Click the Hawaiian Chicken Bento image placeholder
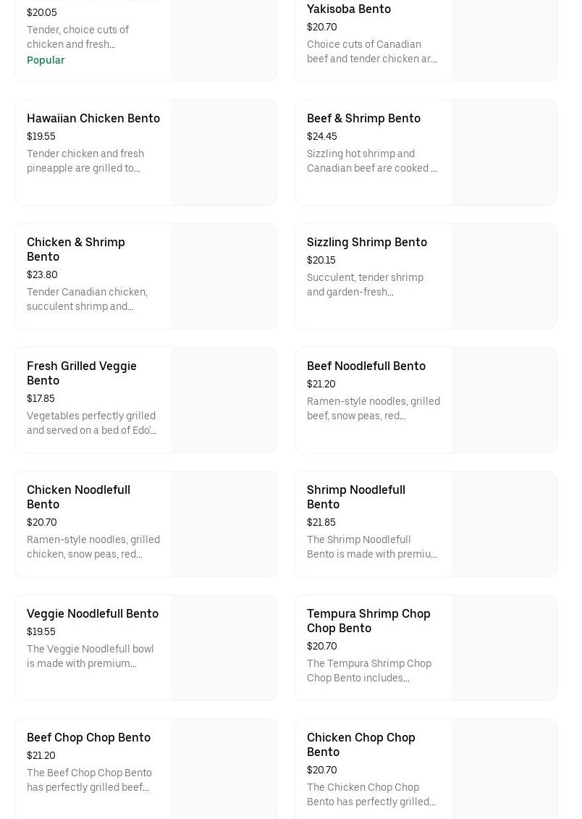The height and width of the screenshot is (819, 582). coord(224,152)
